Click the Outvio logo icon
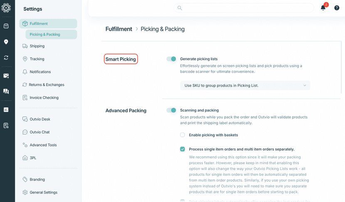Image resolution: width=345 pixels, height=202 pixels. coord(6,7)
